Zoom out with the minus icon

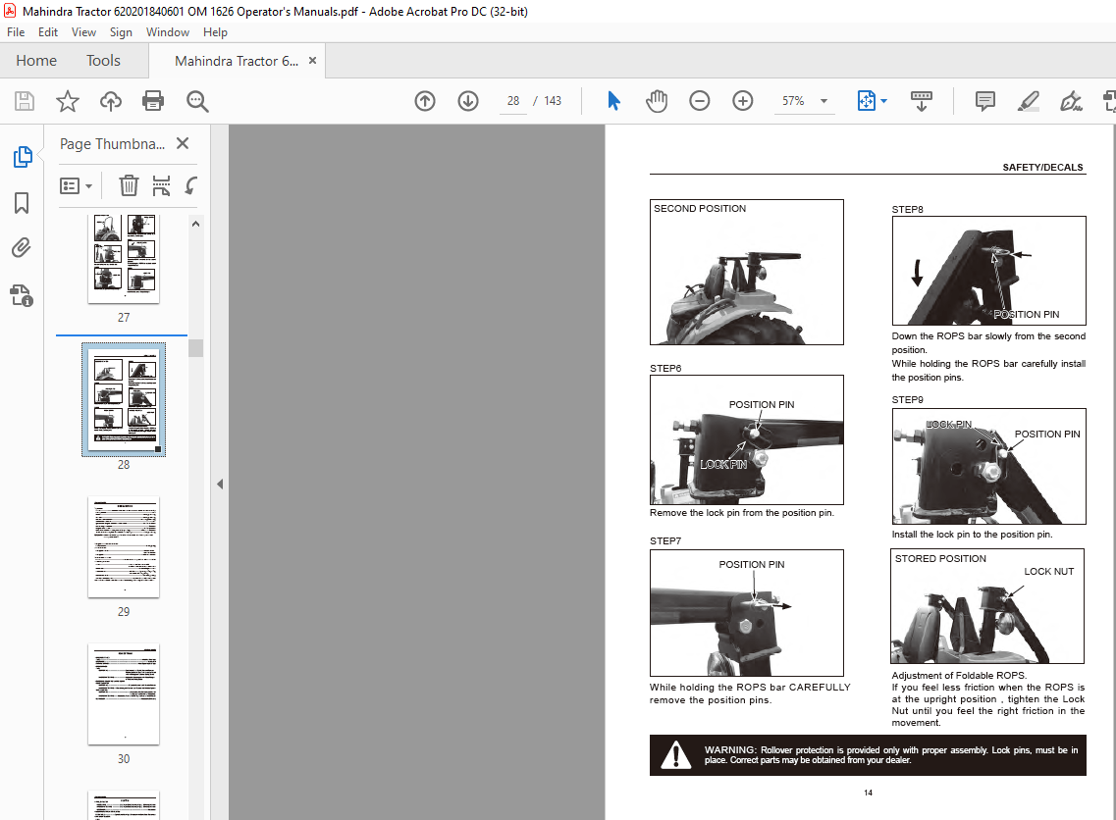pos(700,101)
